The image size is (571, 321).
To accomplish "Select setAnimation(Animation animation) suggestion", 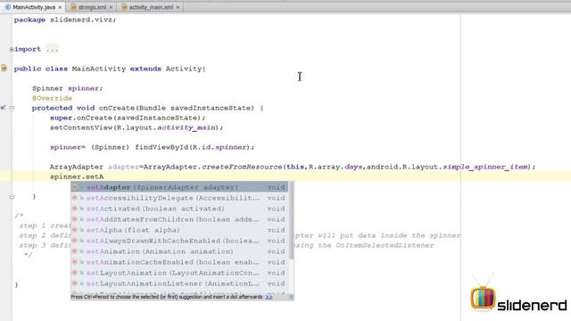I will pos(179,251).
